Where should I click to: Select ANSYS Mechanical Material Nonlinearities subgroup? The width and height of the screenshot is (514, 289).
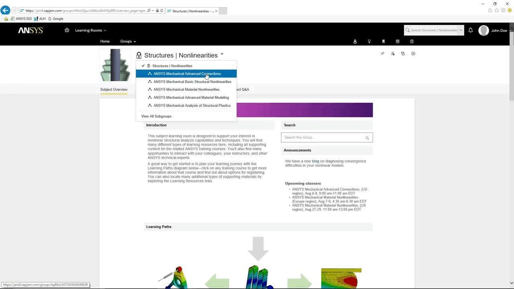[x=186, y=90]
